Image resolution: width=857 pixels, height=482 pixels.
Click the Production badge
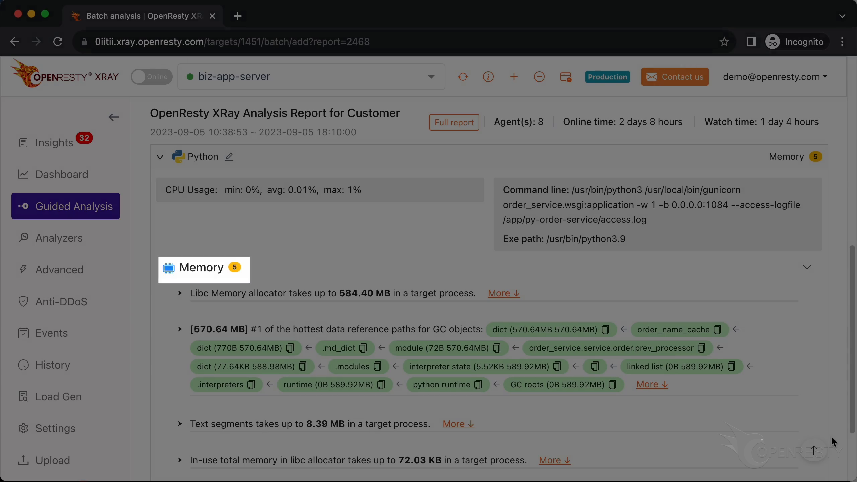click(x=607, y=77)
